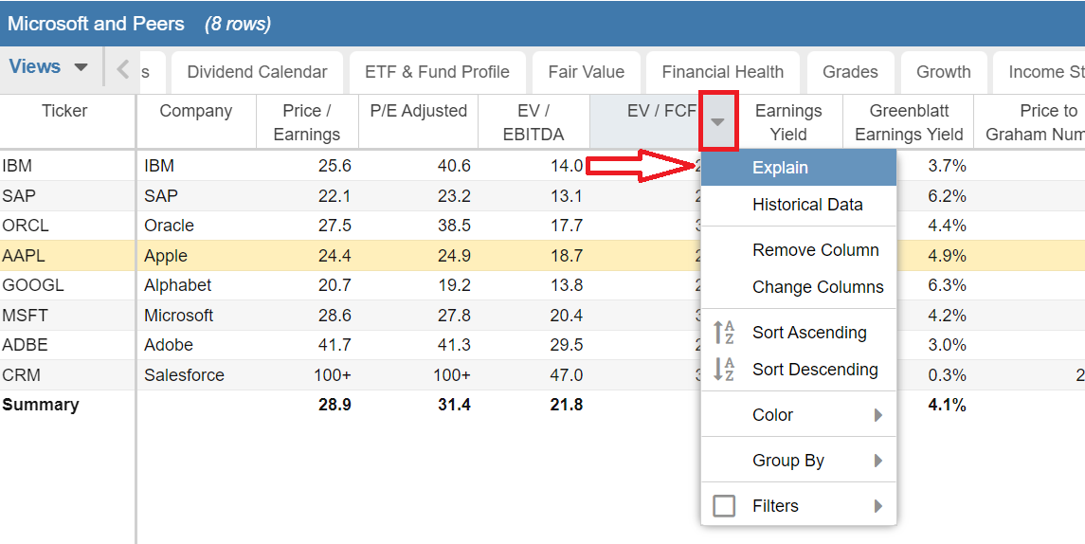Select the Sort Descending menu entry
The width and height of the screenshot is (1085, 544).
point(799,370)
